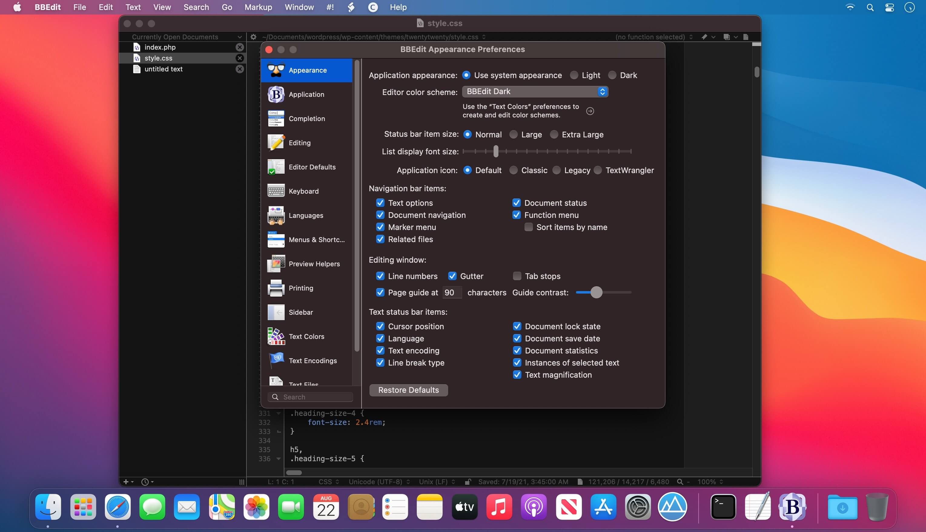Viewport: 926px width, 532px height.
Task: Open Unicode (UTF-8) encoding popup
Action: (379, 482)
